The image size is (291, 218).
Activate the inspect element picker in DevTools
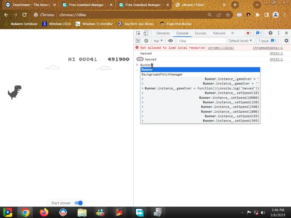coord(138,33)
